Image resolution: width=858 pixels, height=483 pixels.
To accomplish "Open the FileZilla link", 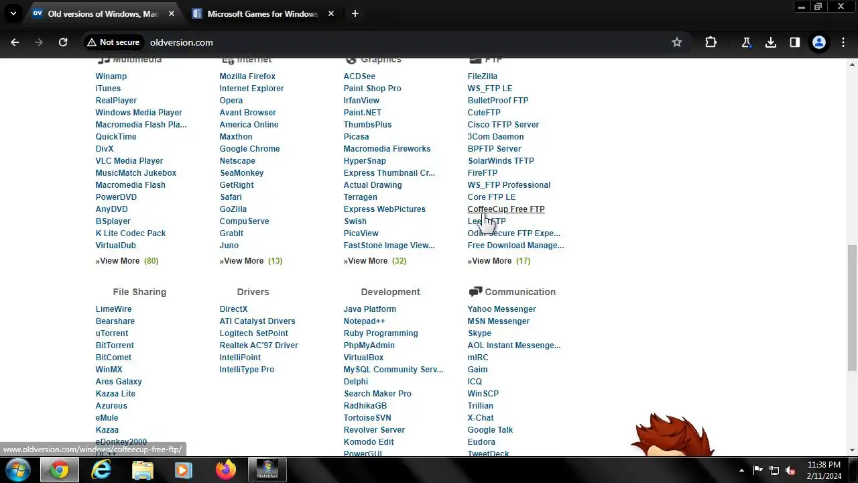I will coord(482,76).
